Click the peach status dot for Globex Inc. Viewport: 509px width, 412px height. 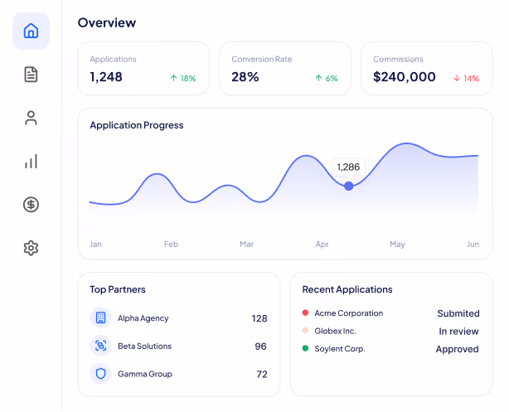click(305, 331)
